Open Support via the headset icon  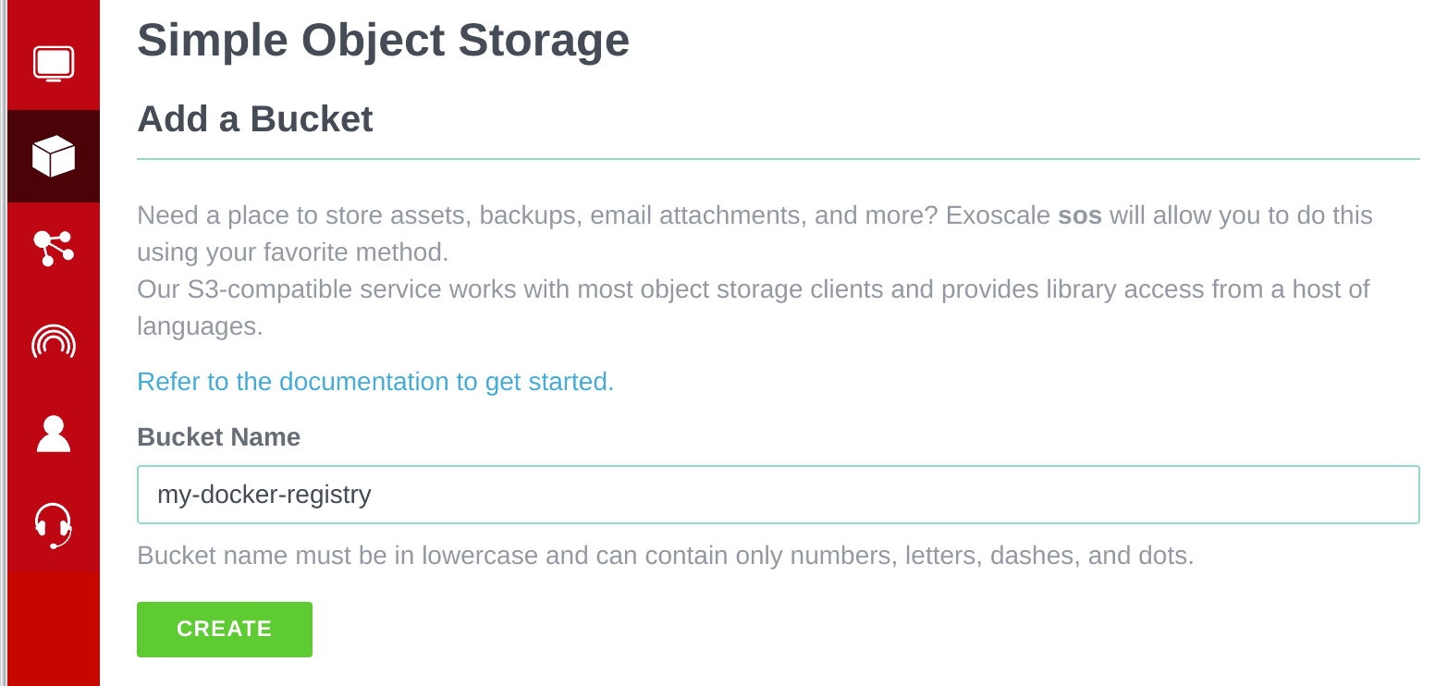tap(53, 525)
